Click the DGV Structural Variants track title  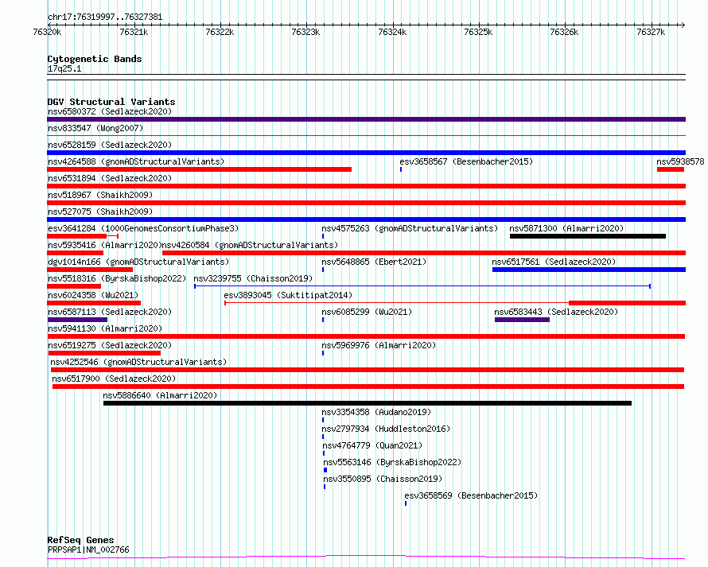111,102
